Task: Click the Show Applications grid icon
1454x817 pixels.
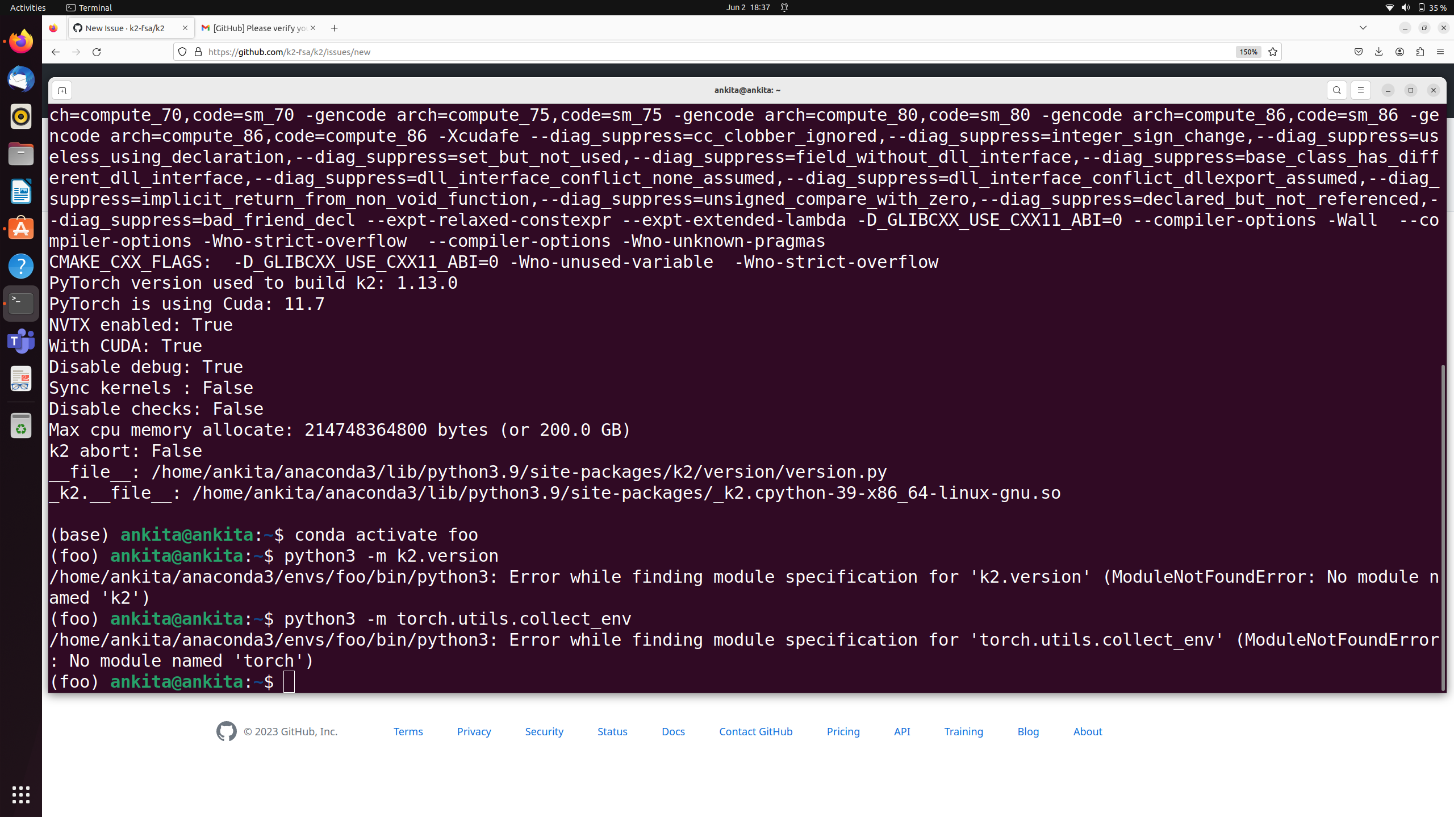Action: pyautogui.click(x=20, y=795)
